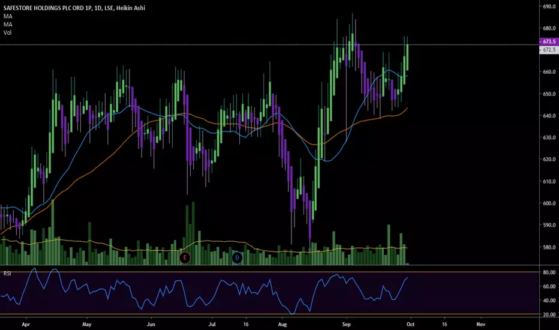Click the RSI 80.00 scale label
The height and width of the screenshot is (330, 559).
[x=549, y=272]
